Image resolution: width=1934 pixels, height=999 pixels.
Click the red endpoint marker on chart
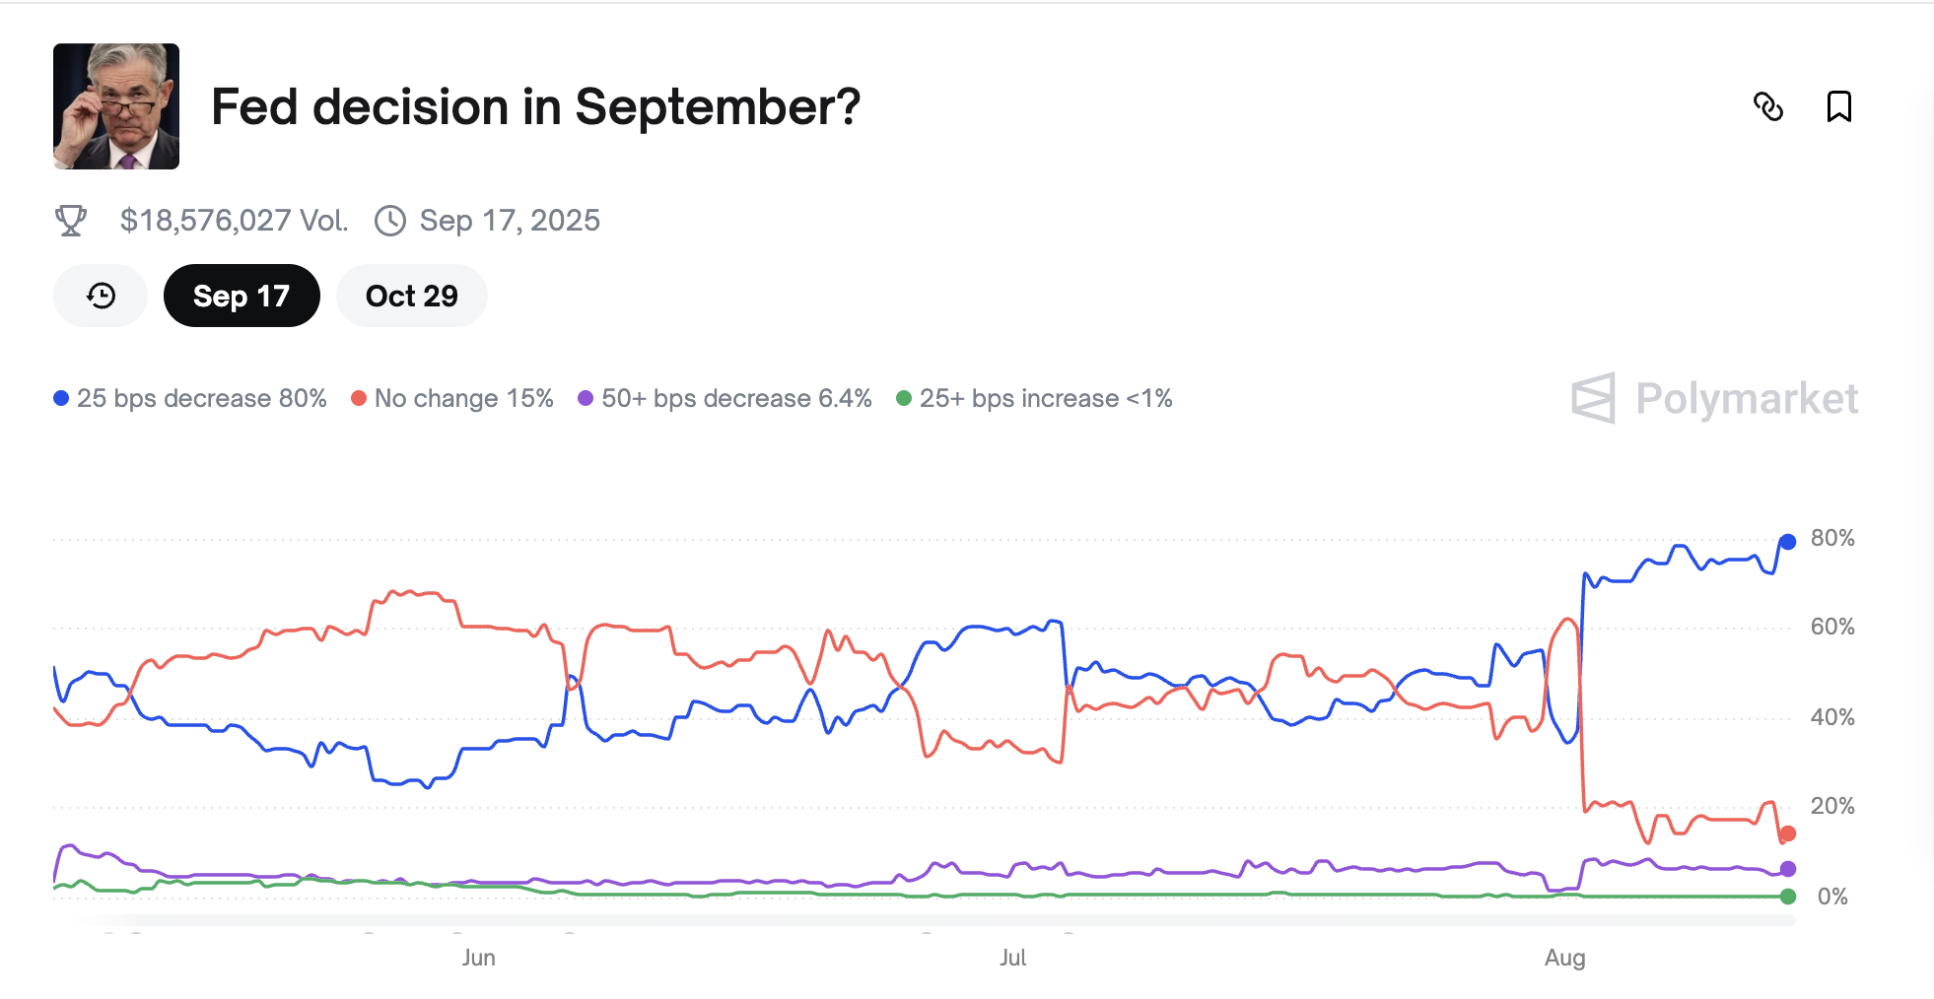(1787, 833)
